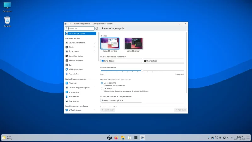Click the Fond d'écran button

coord(121,61)
